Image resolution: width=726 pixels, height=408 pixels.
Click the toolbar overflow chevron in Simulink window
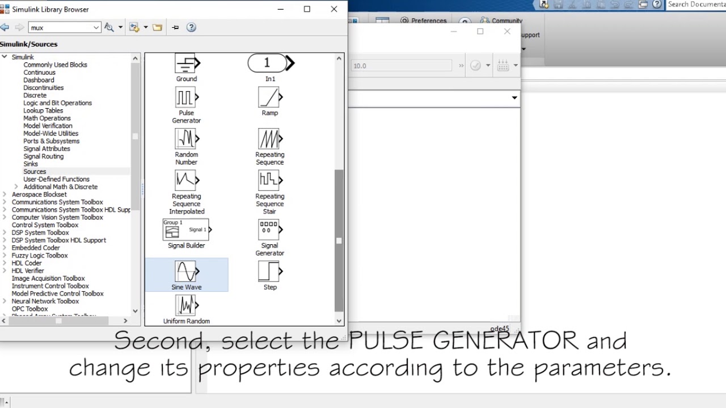[461, 66]
